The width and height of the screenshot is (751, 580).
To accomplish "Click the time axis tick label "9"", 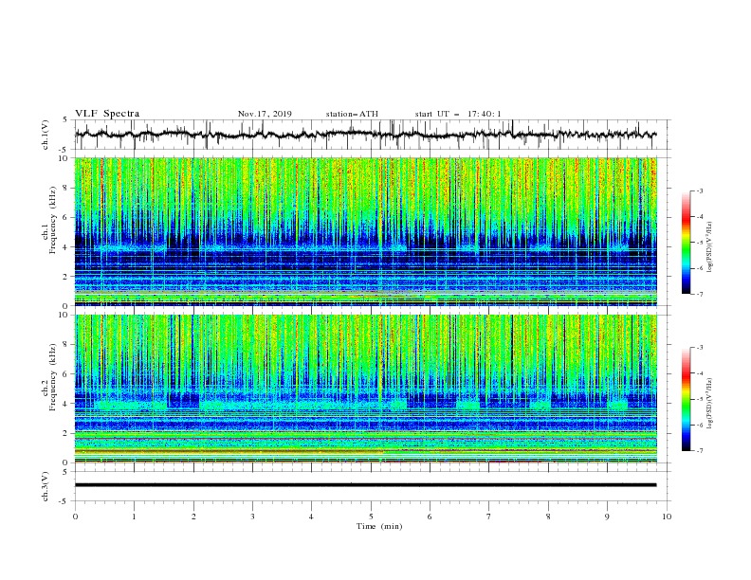I will [x=607, y=517].
